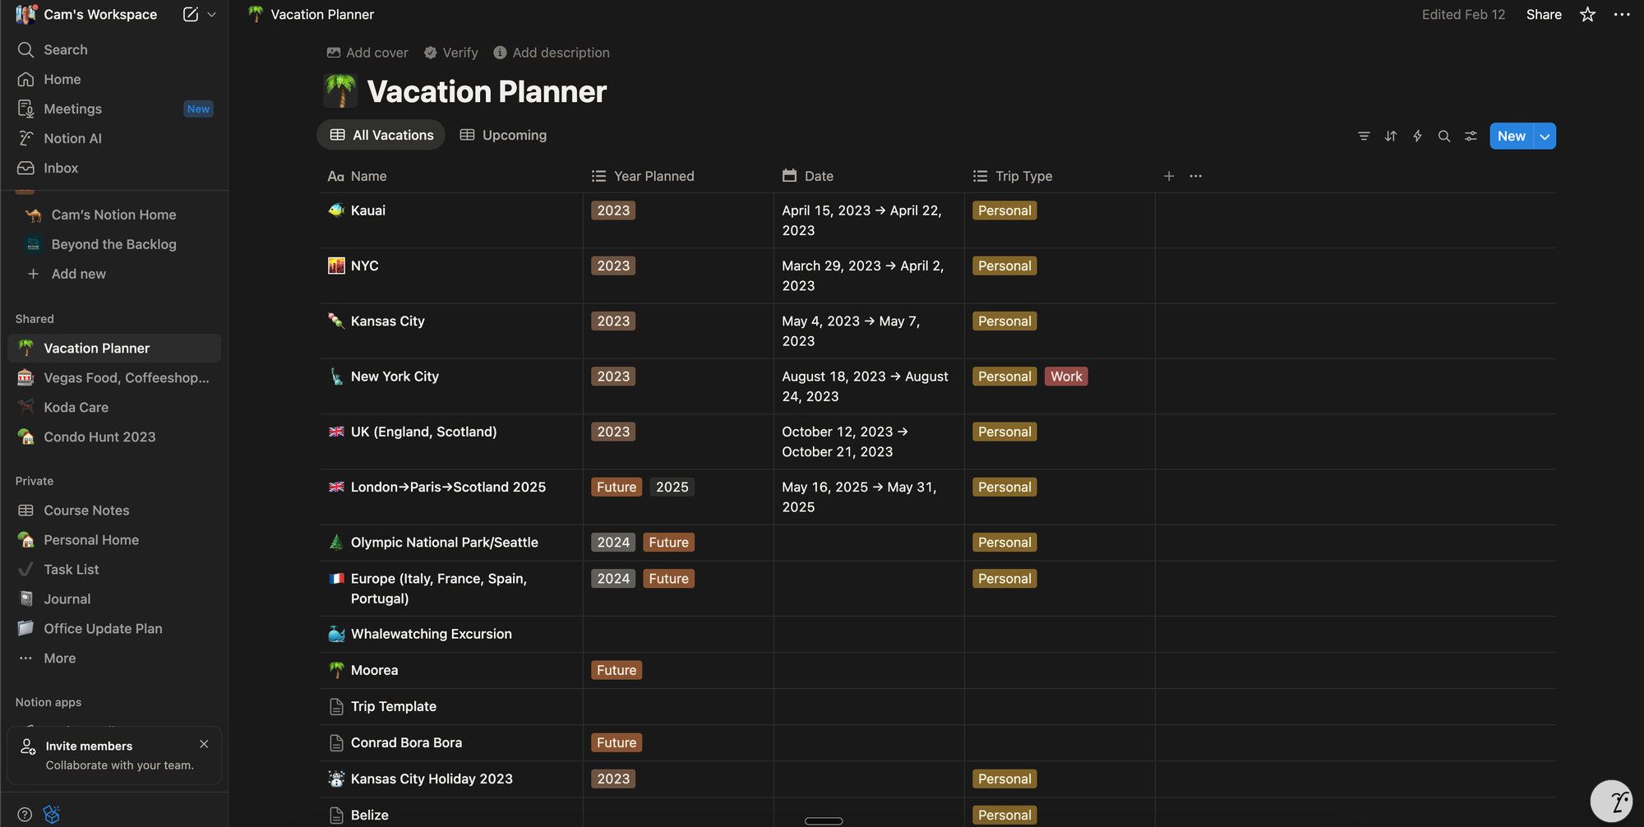Image resolution: width=1644 pixels, height=827 pixels.
Task: Open the Notion AI floating assistant button
Action: click(x=1613, y=801)
